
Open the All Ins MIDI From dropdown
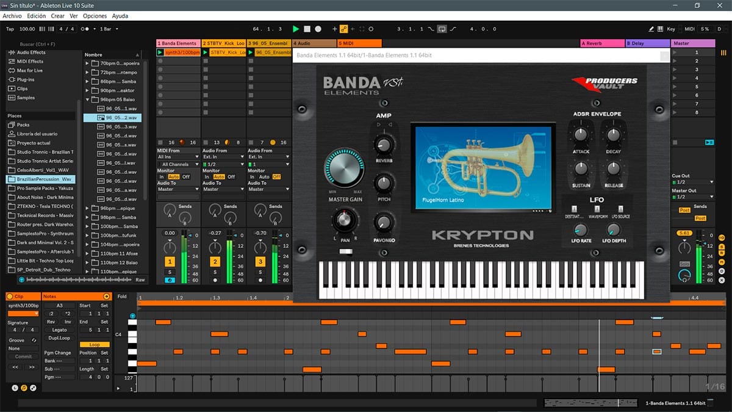click(x=178, y=157)
